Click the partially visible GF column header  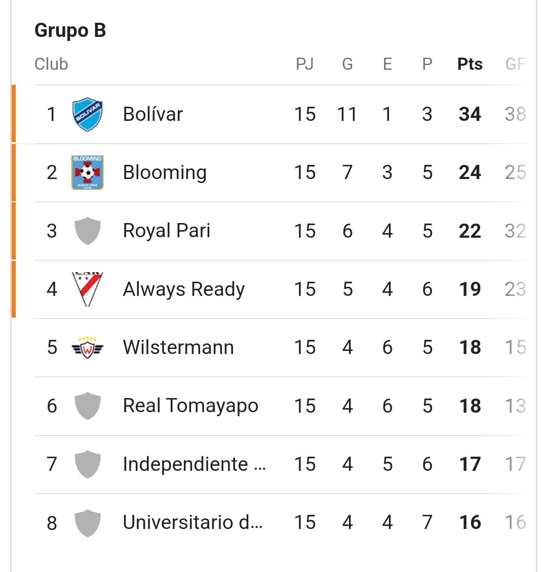pyautogui.click(x=515, y=64)
